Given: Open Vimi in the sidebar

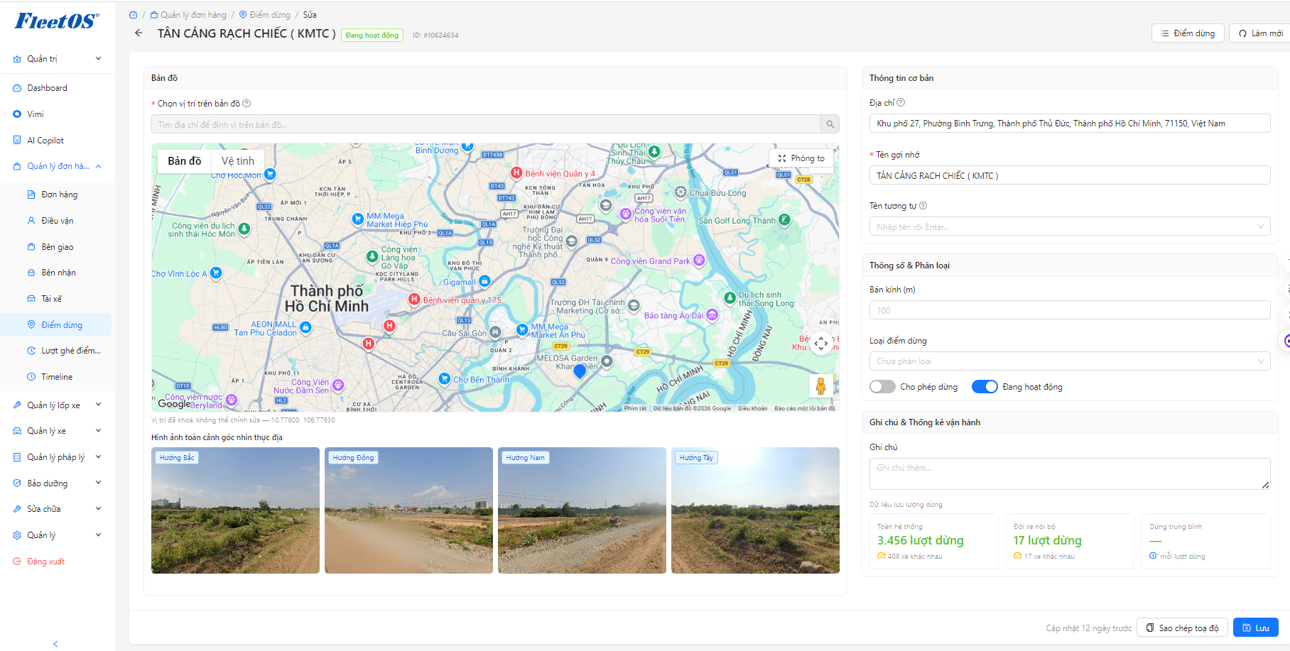Looking at the screenshot, I should tap(57, 114).
